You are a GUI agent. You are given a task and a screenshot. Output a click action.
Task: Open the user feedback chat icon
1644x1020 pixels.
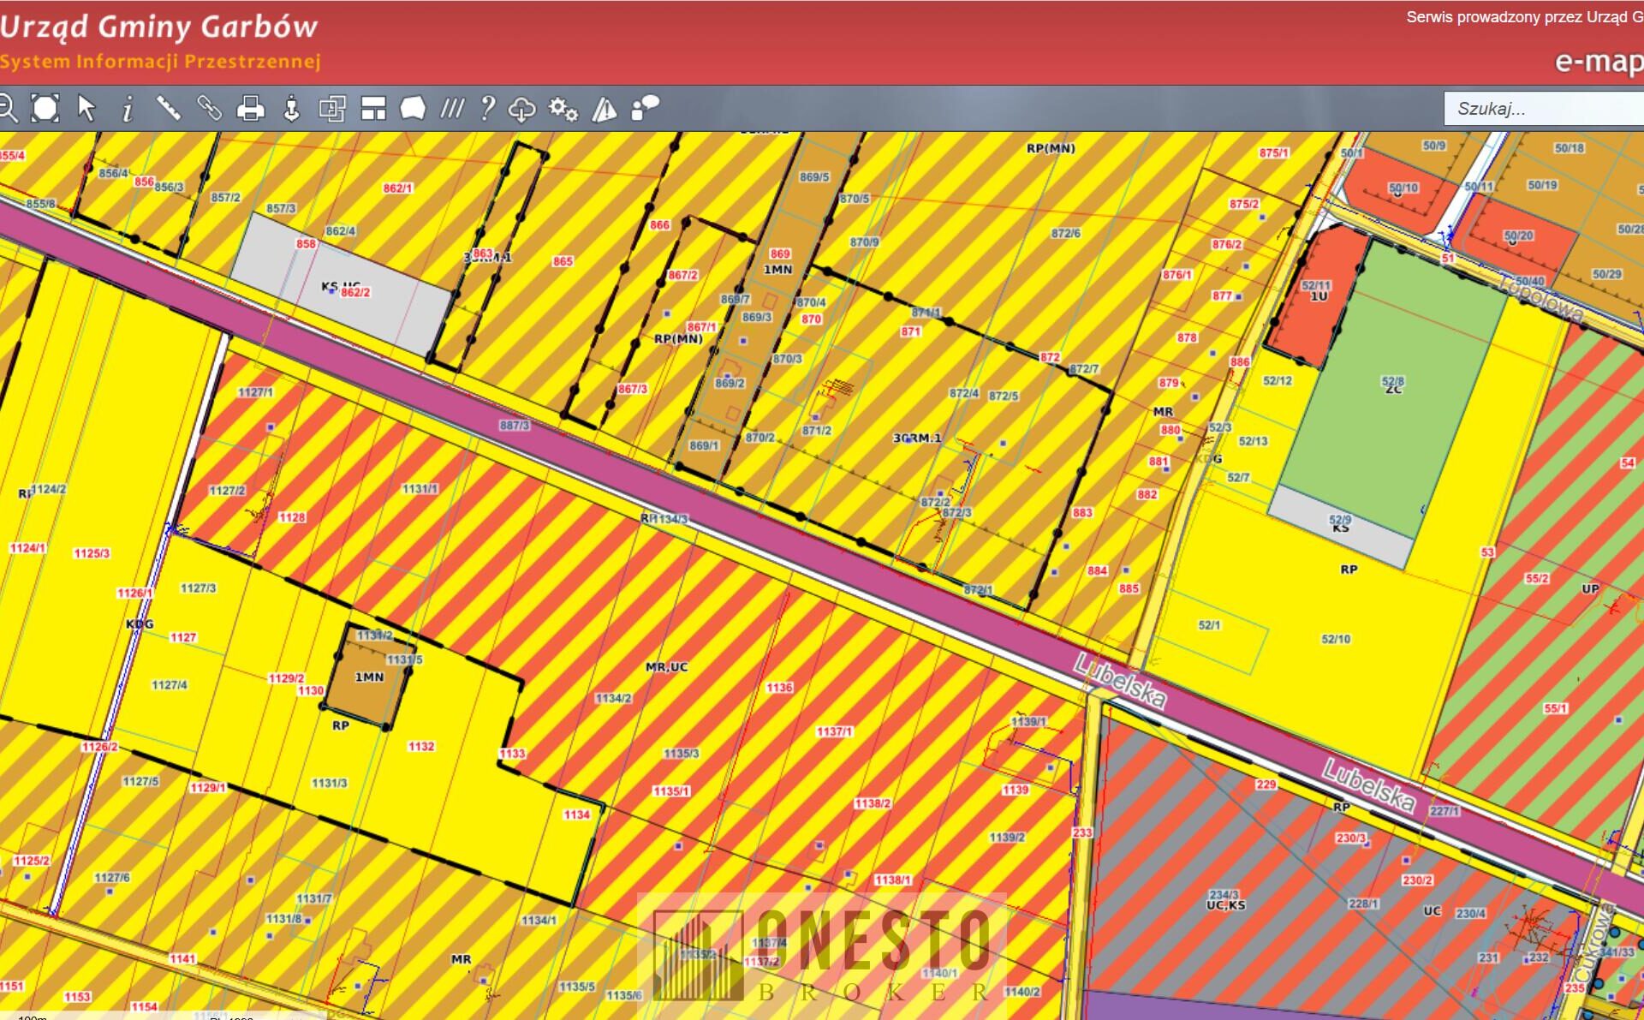tap(645, 109)
